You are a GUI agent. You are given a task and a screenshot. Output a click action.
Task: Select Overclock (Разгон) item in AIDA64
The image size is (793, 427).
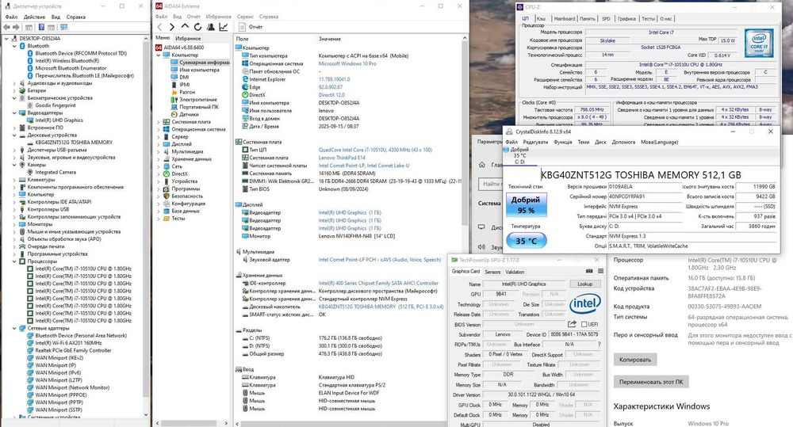(x=186, y=92)
